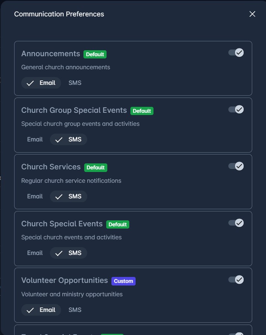Select Email for Volunteer Opportunities
The image size is (266, 335).
(x=41, y=310)
